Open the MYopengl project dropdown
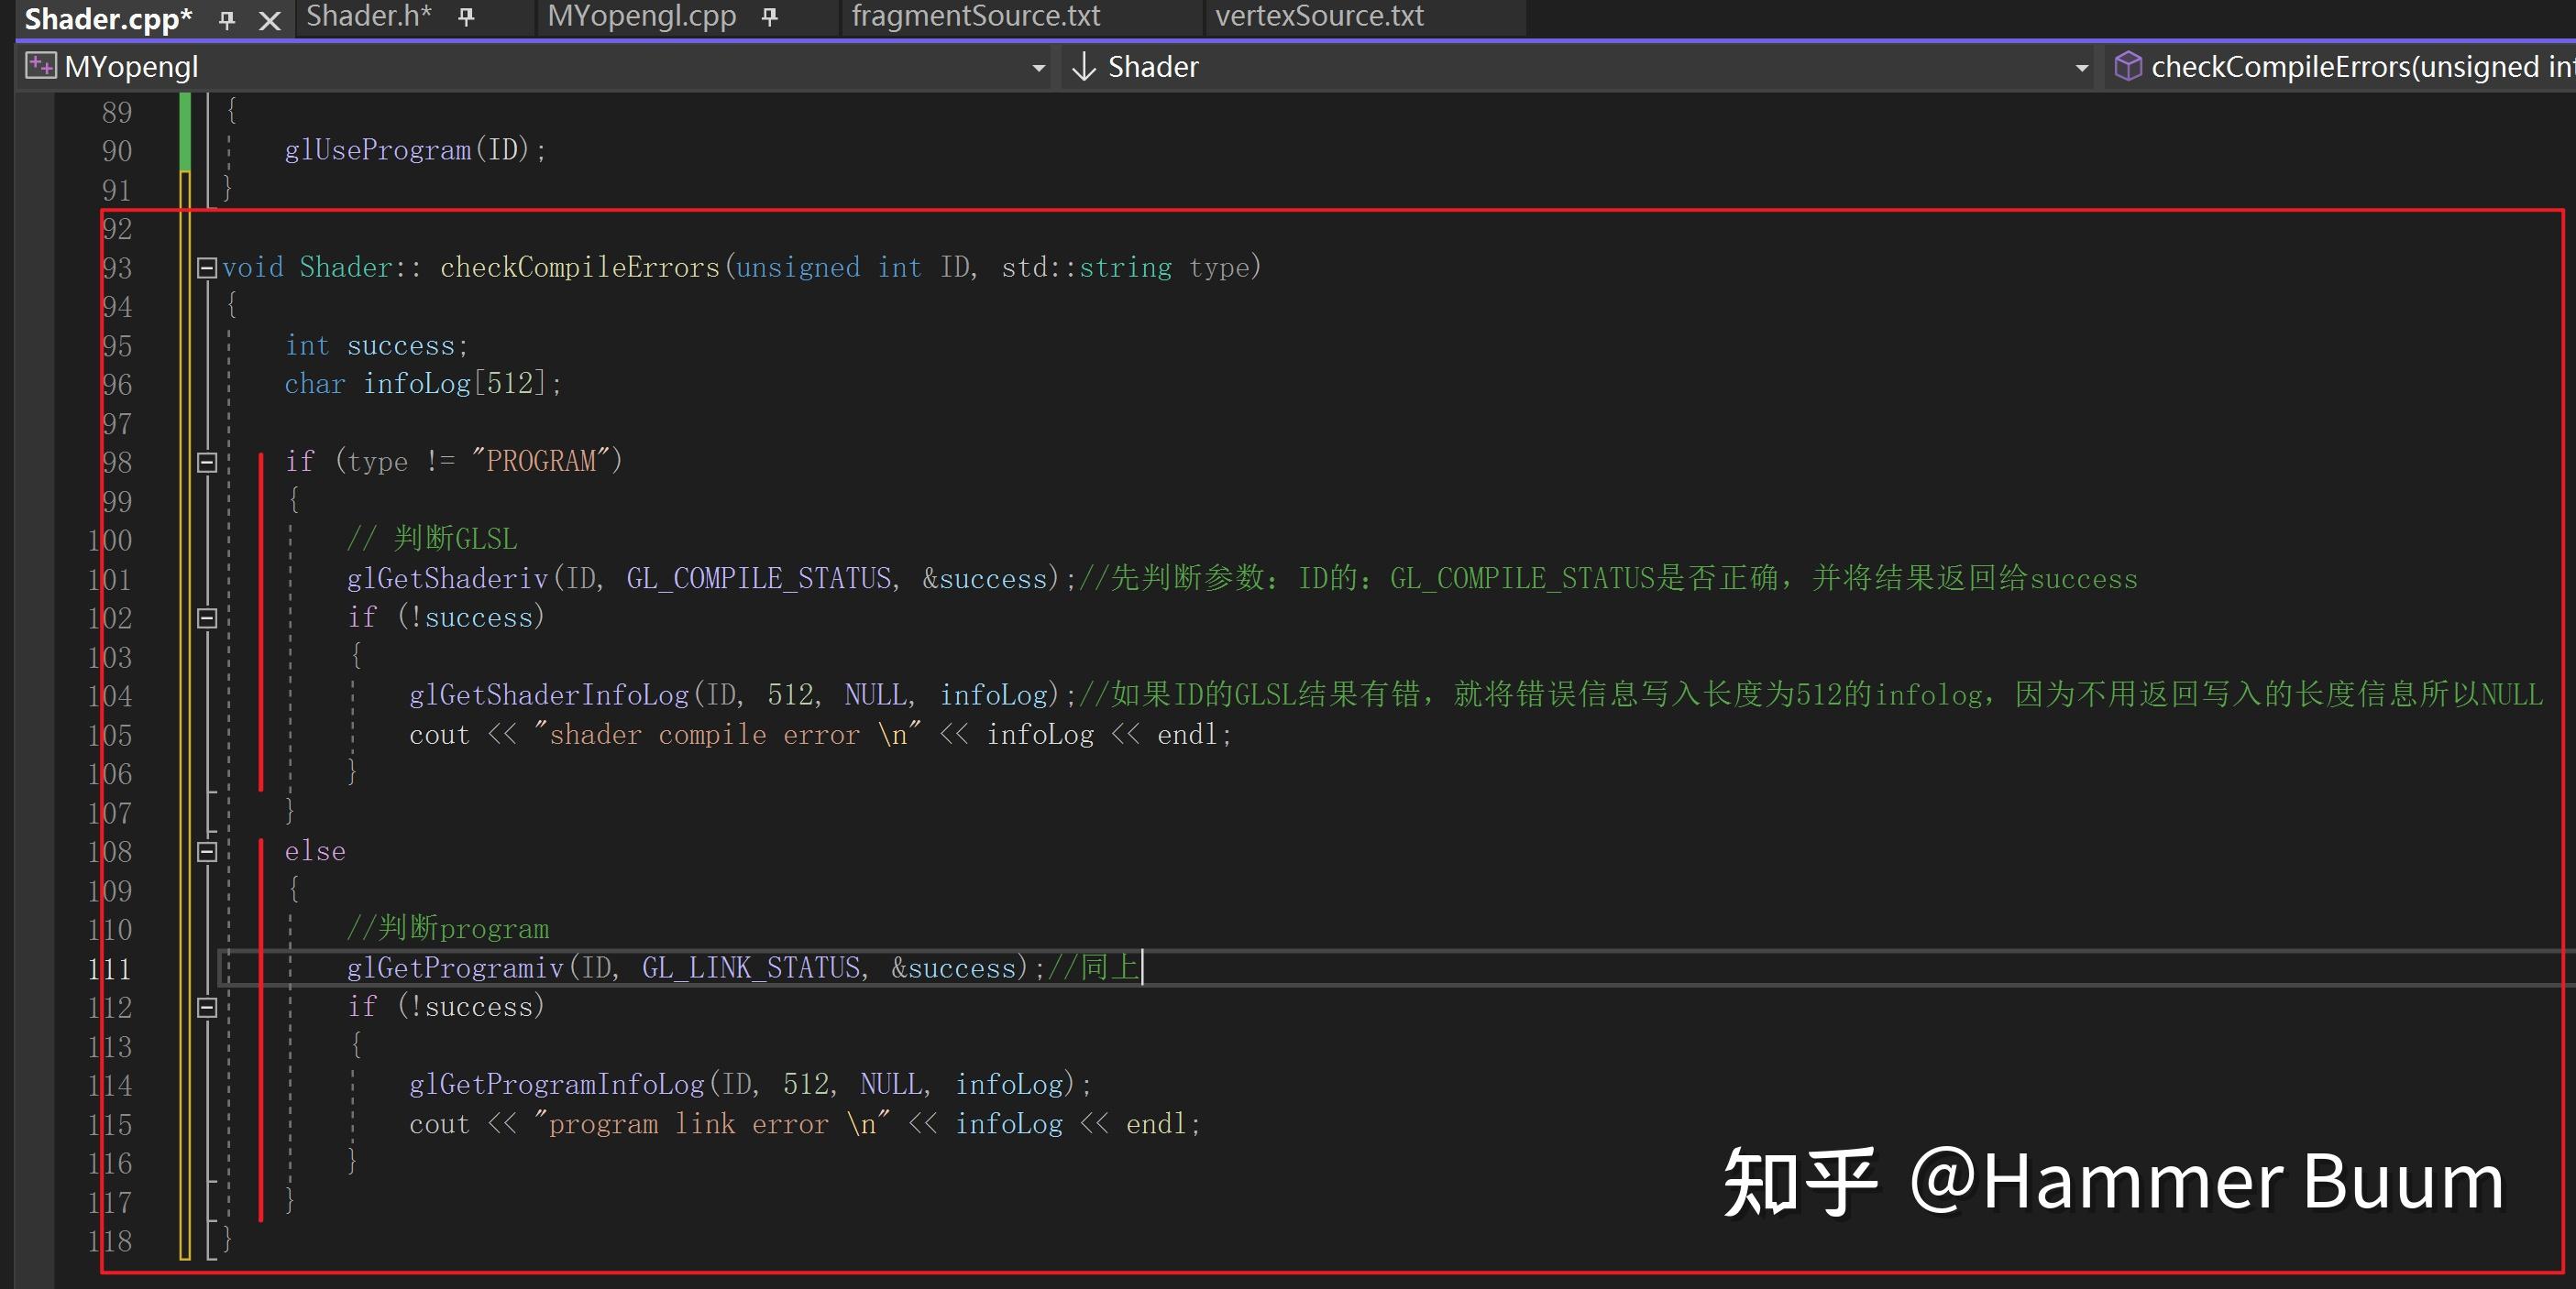Screen dimensions: 2576x1289 tap(1038, 67)
